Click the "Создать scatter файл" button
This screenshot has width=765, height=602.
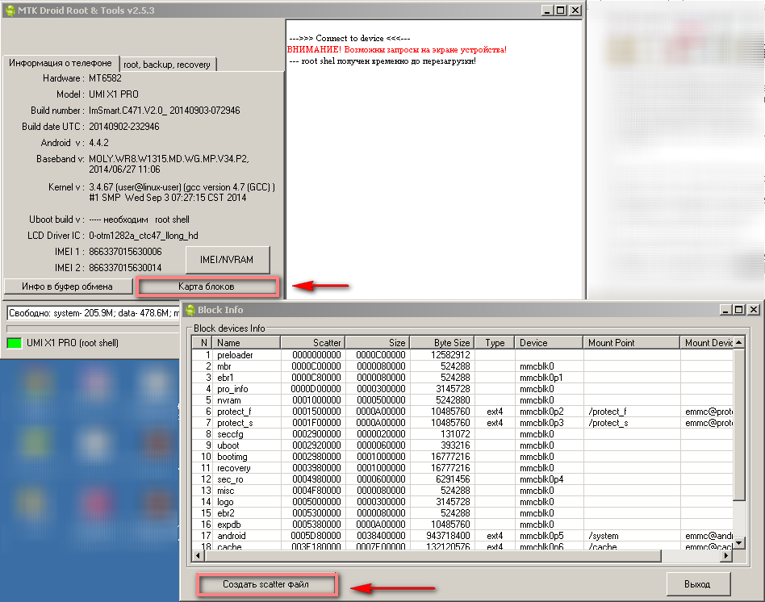266,583
